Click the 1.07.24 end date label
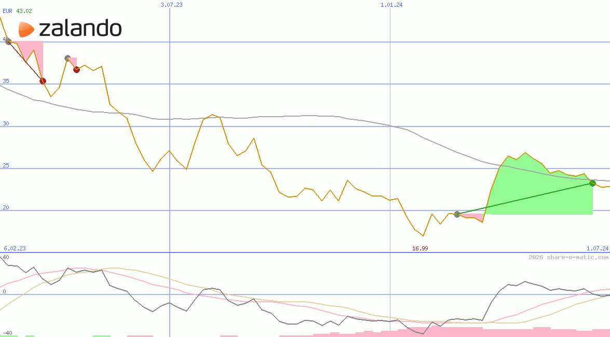610x337 pixels. tap(597, 248)
